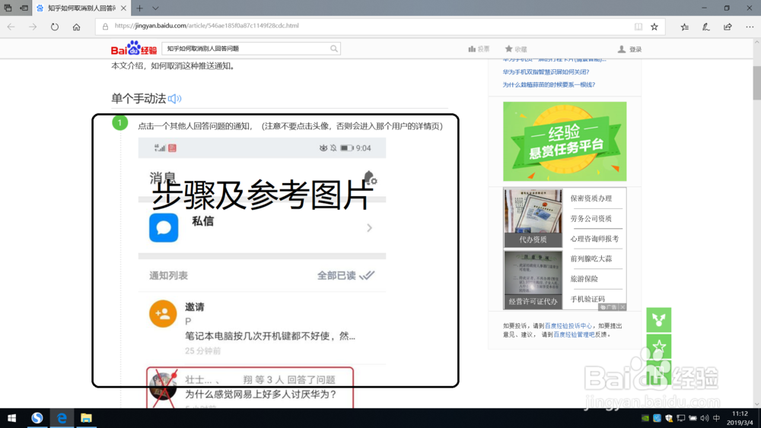Open Sogou browser from taskbar
Screen dimensions: 761x428
pos(37,418)
